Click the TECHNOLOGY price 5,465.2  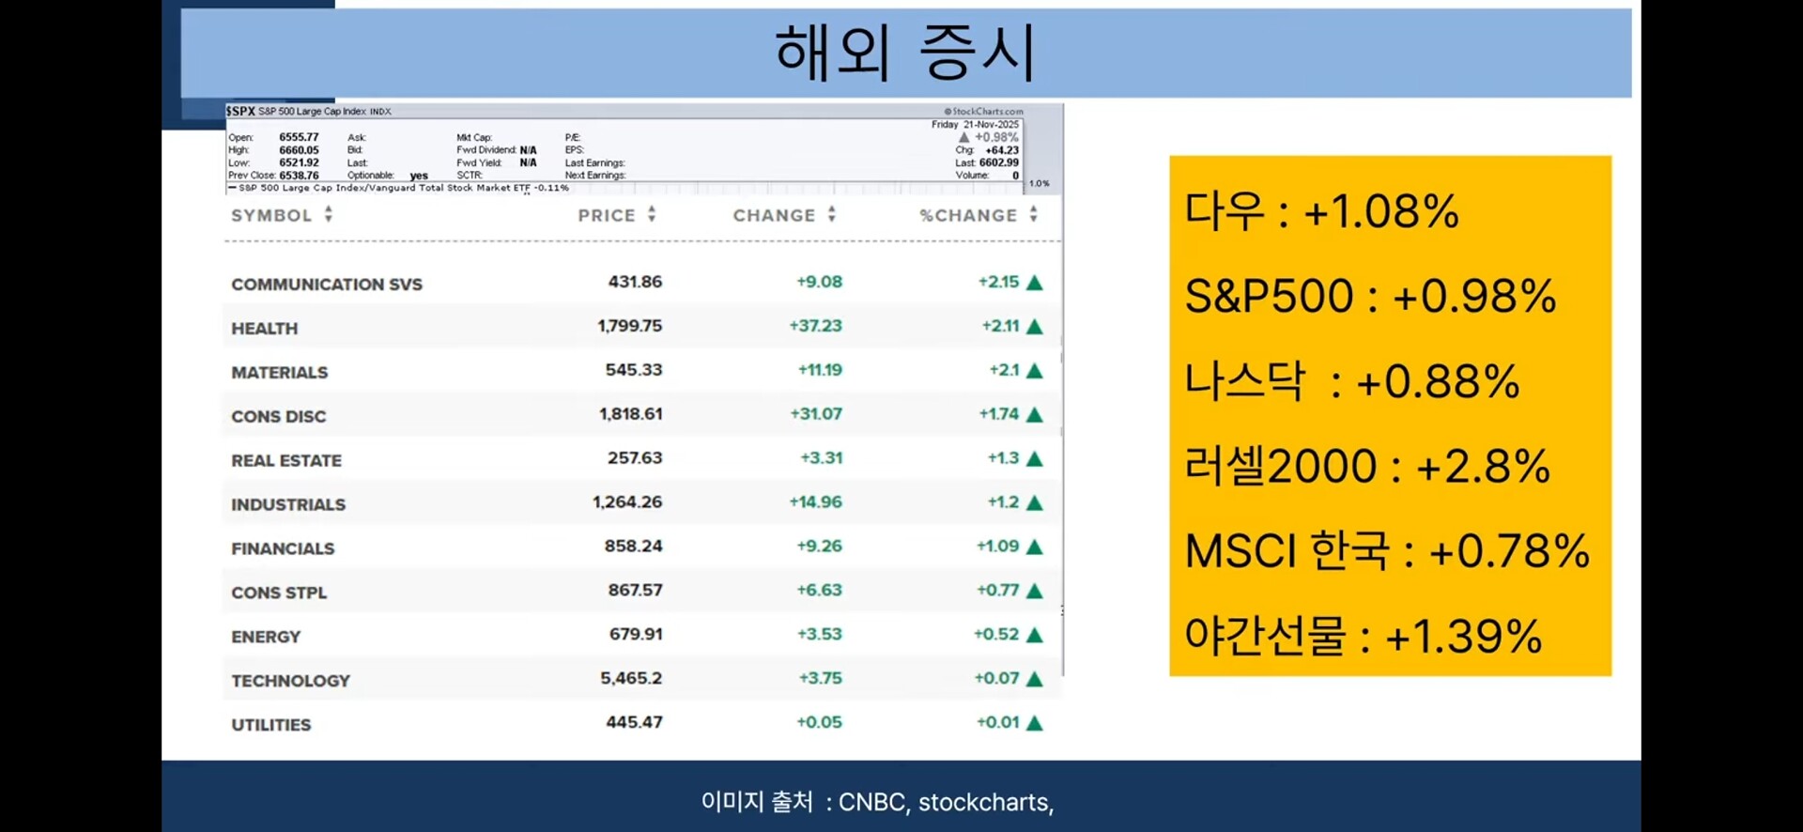point(631,678)
